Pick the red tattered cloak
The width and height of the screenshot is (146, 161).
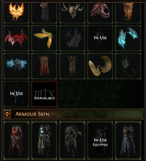(44, 66)
